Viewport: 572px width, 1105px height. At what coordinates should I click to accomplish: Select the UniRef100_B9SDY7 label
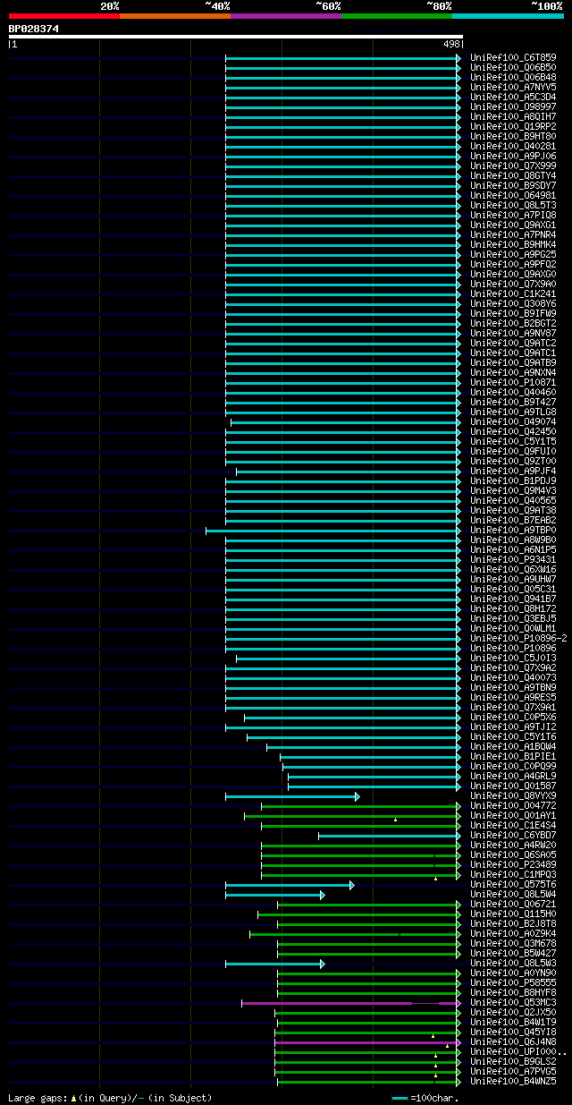coord(513,185)
